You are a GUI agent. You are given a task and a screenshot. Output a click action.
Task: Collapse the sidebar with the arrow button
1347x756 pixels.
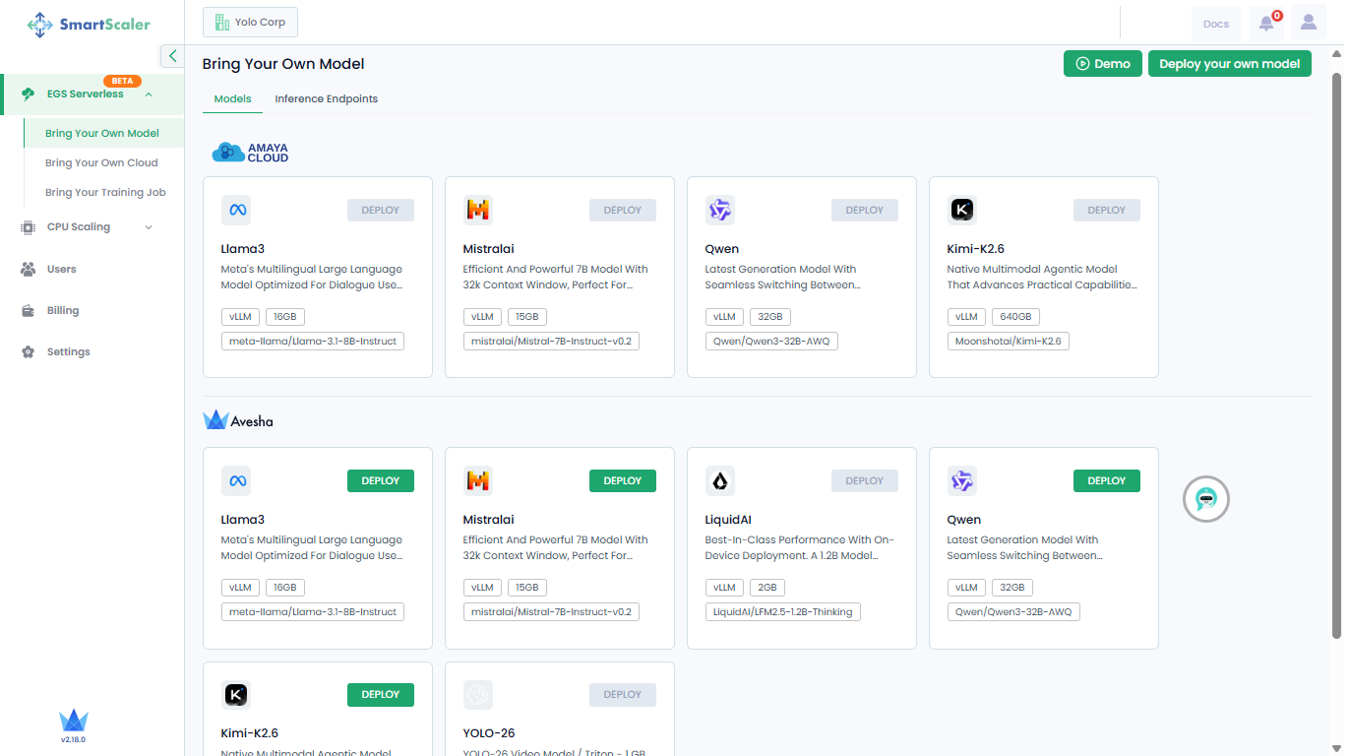pos(172,56)
